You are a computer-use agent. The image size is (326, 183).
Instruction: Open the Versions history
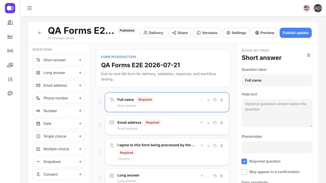pyautogui.click(x=207, y=33)
